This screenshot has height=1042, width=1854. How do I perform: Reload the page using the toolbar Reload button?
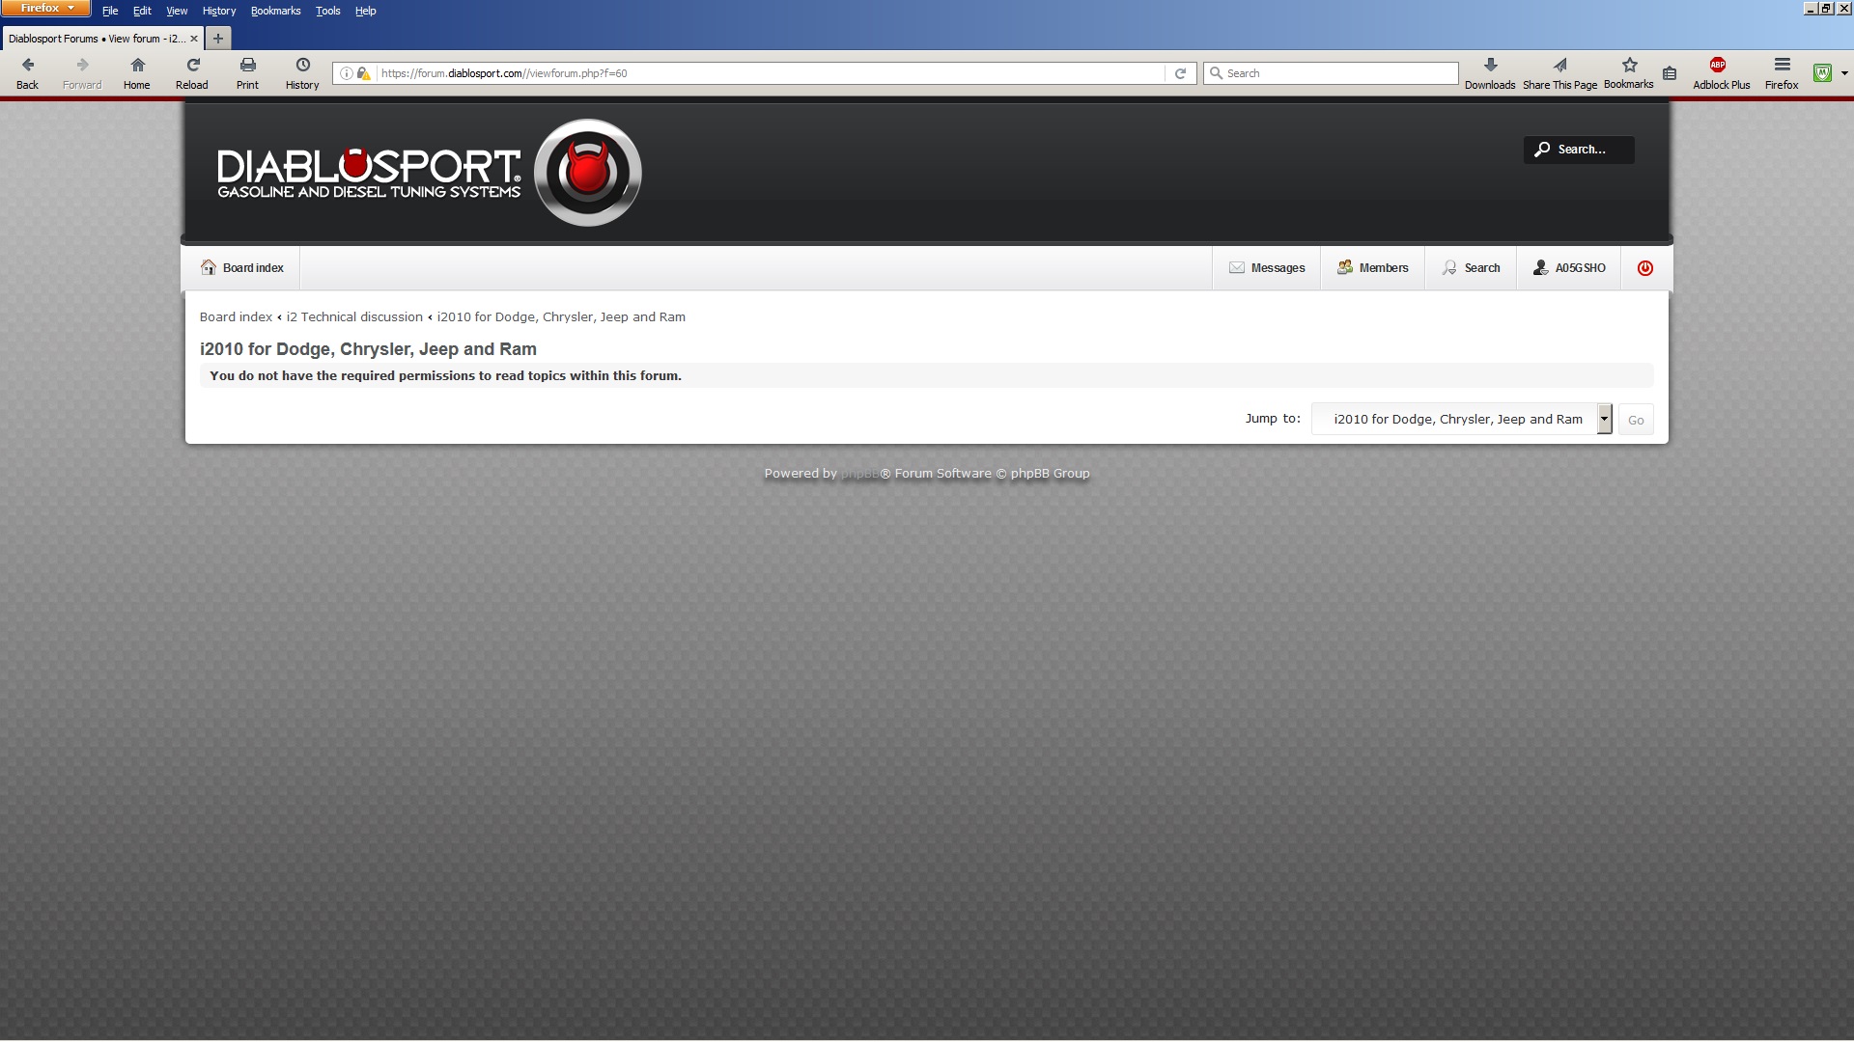click(192, 72)
